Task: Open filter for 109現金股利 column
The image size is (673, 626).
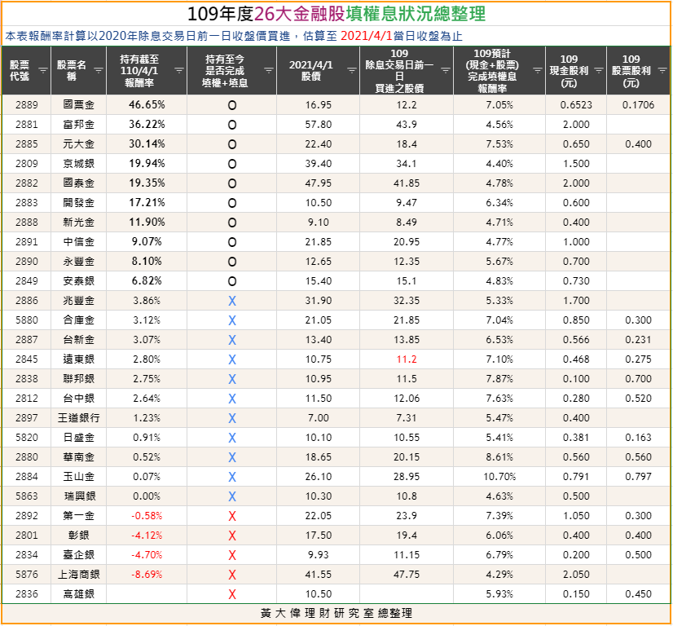Action: (599, 70)
